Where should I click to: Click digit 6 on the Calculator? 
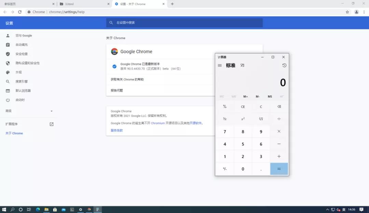[261, 144]
